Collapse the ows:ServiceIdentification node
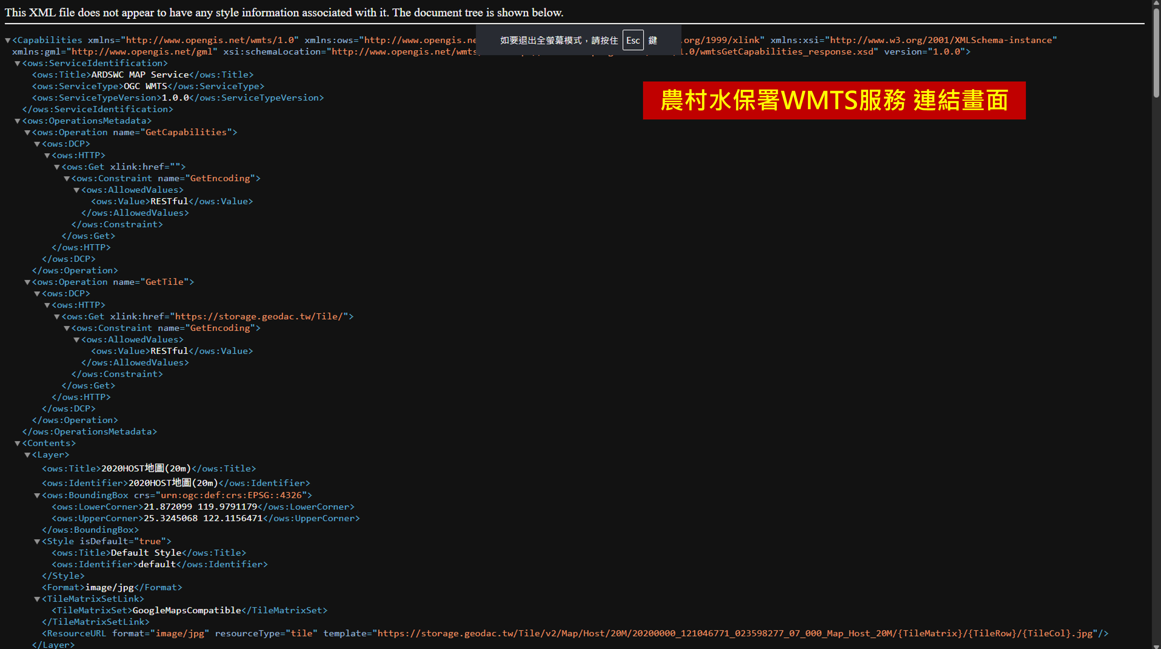Viewport: 1161px width, 649px height. (x=18, y=64)
